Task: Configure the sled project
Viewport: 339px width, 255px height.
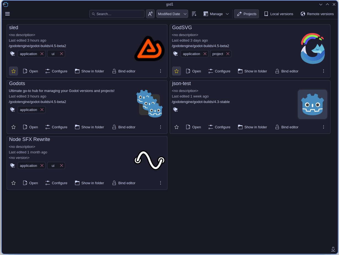Action: 57,71
